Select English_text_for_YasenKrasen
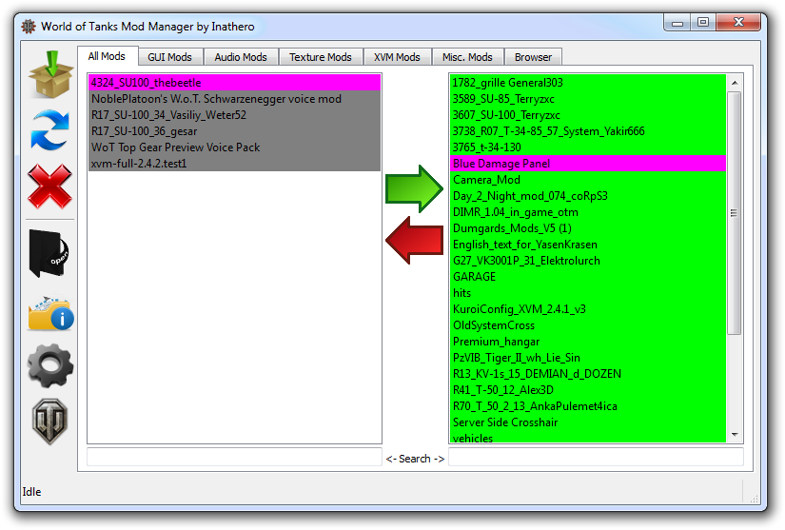785x530 pixels. 588,245
